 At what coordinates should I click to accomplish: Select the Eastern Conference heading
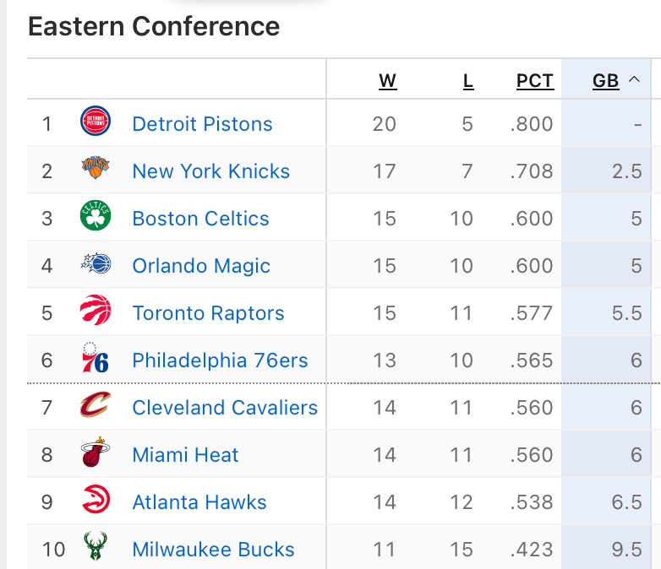tap(154, 26)
